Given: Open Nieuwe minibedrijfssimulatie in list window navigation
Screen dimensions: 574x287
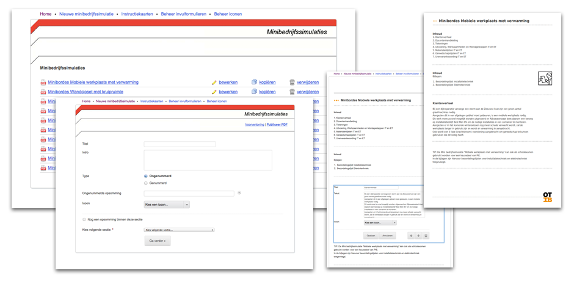Looking at the screenshot, I should click(x=86, y=14).
